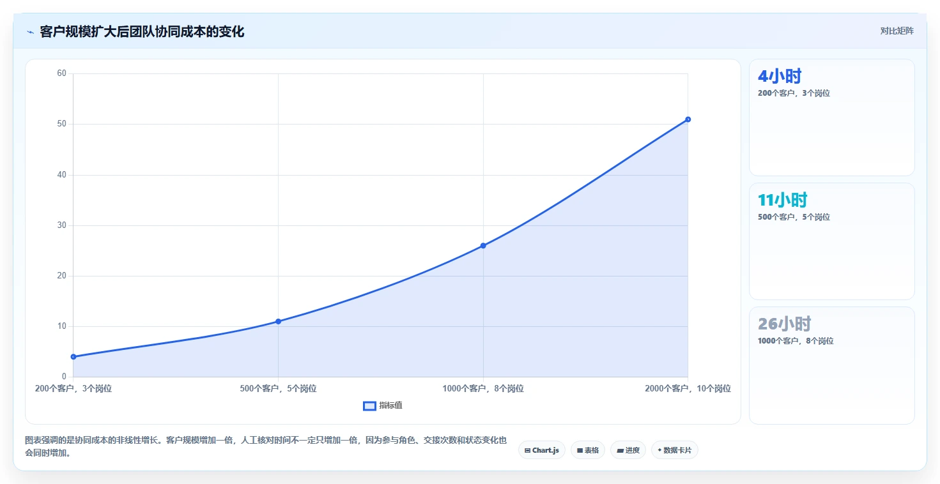This screenshot has height=484, width=940.
Task: Open the 对比矩阵 link in the header
Action: tap(897, 31)
